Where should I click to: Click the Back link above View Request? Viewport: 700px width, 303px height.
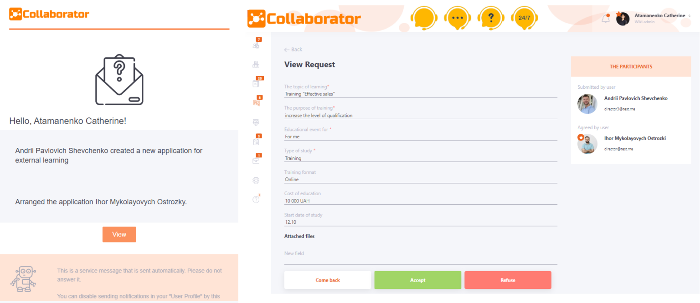(x=293, y=49)
